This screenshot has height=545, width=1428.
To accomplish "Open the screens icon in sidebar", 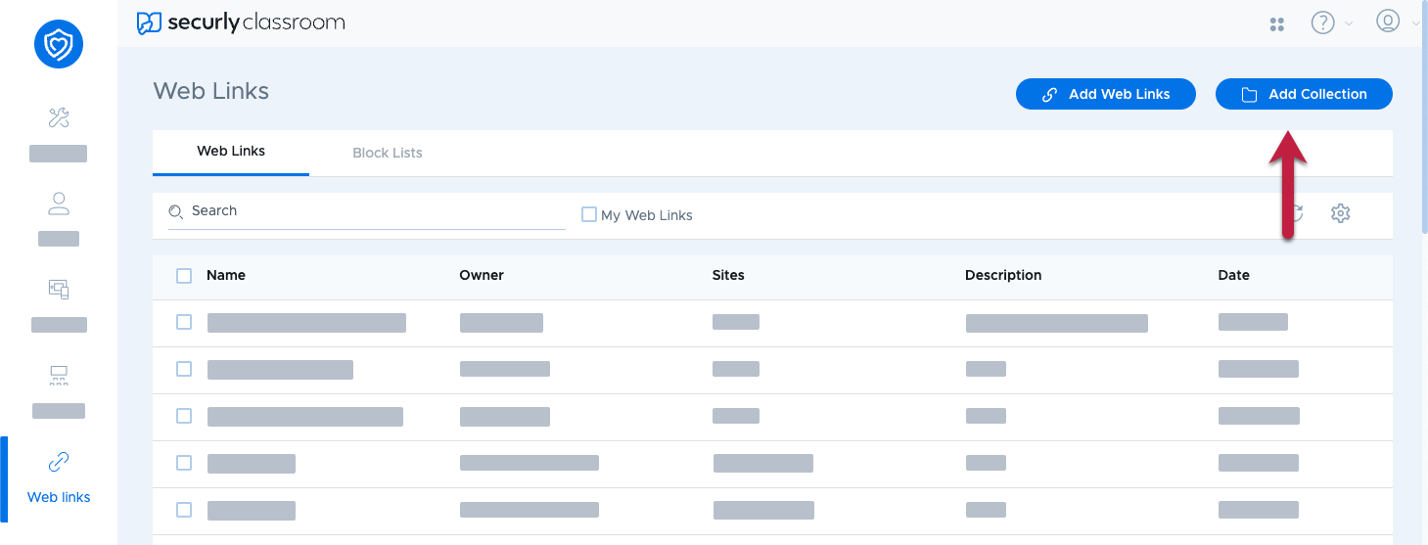I will (59, 289).
